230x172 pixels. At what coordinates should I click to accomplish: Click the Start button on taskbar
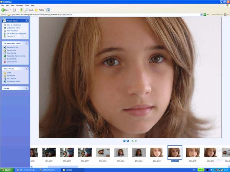click(x=7, y=170)
